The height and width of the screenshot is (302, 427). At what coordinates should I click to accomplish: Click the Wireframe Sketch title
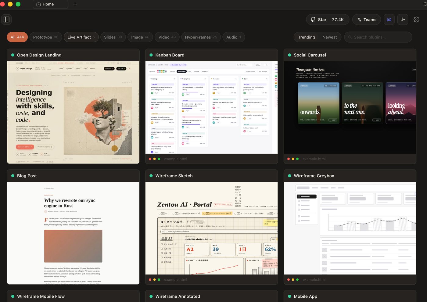pos(174,176)
